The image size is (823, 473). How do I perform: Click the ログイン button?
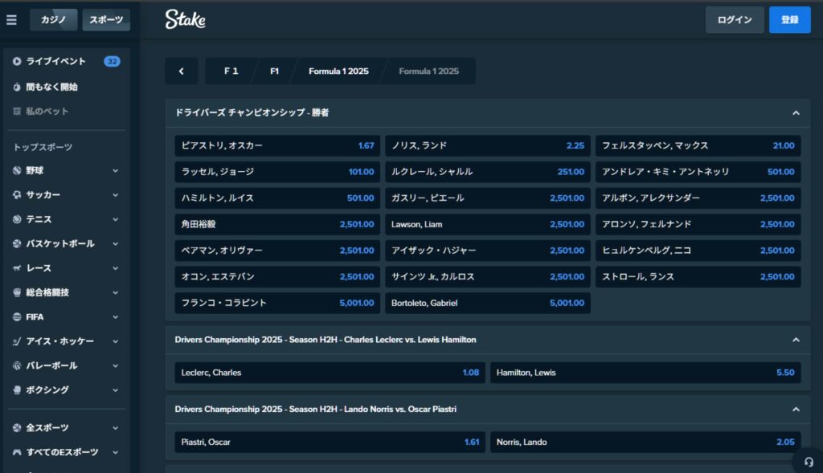pyautogui.click(x=735, y=20)
